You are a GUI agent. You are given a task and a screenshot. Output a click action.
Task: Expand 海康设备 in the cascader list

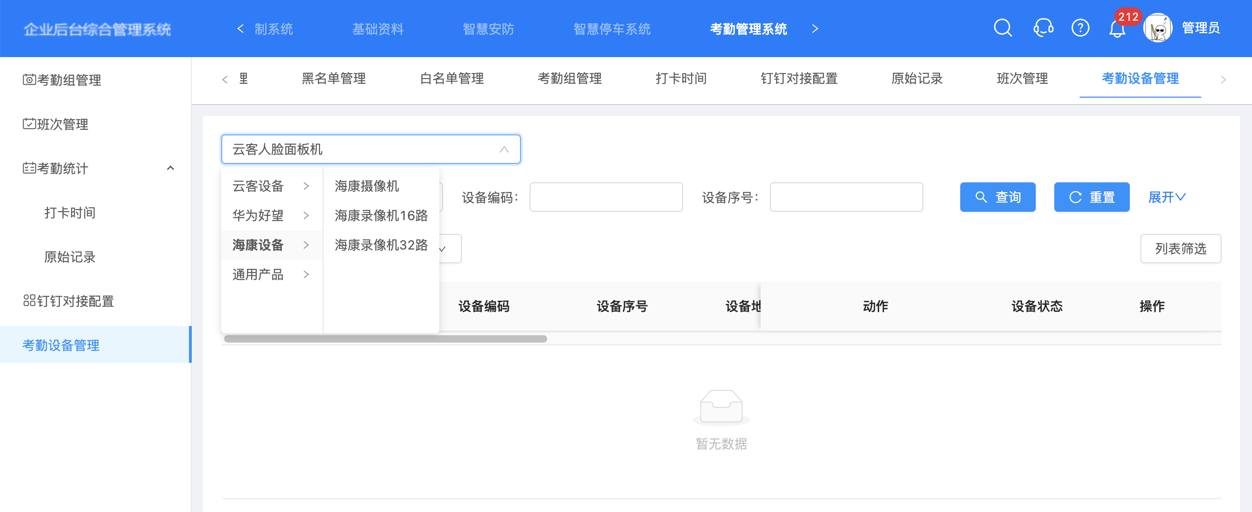coord(272,244)
